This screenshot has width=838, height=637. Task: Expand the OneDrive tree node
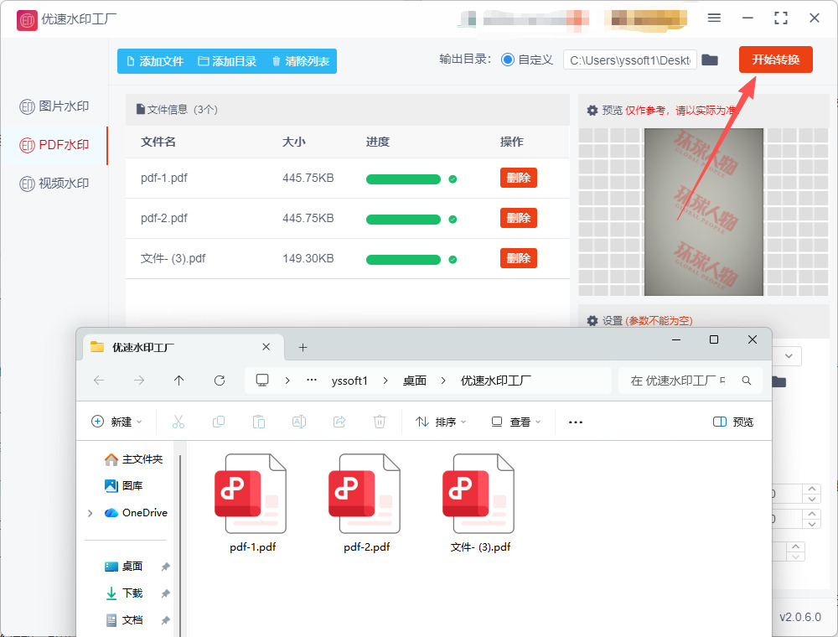(x=90, y=513)
